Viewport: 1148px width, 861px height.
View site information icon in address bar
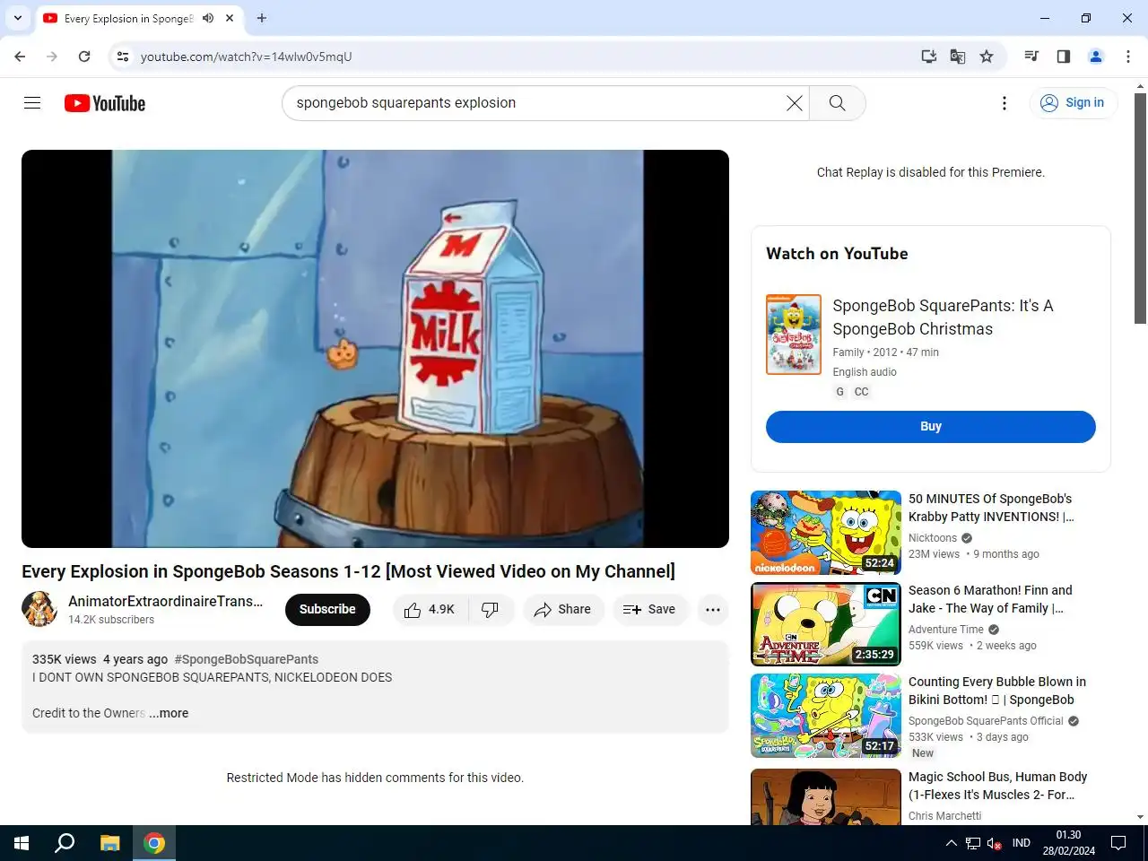123,57
